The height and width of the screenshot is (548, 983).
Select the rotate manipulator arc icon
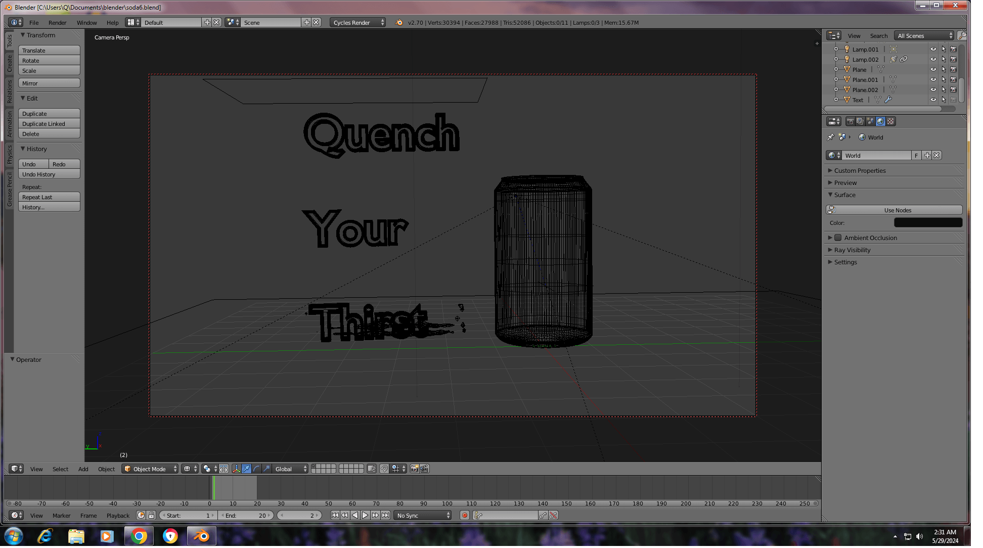(x=256, y=469)
